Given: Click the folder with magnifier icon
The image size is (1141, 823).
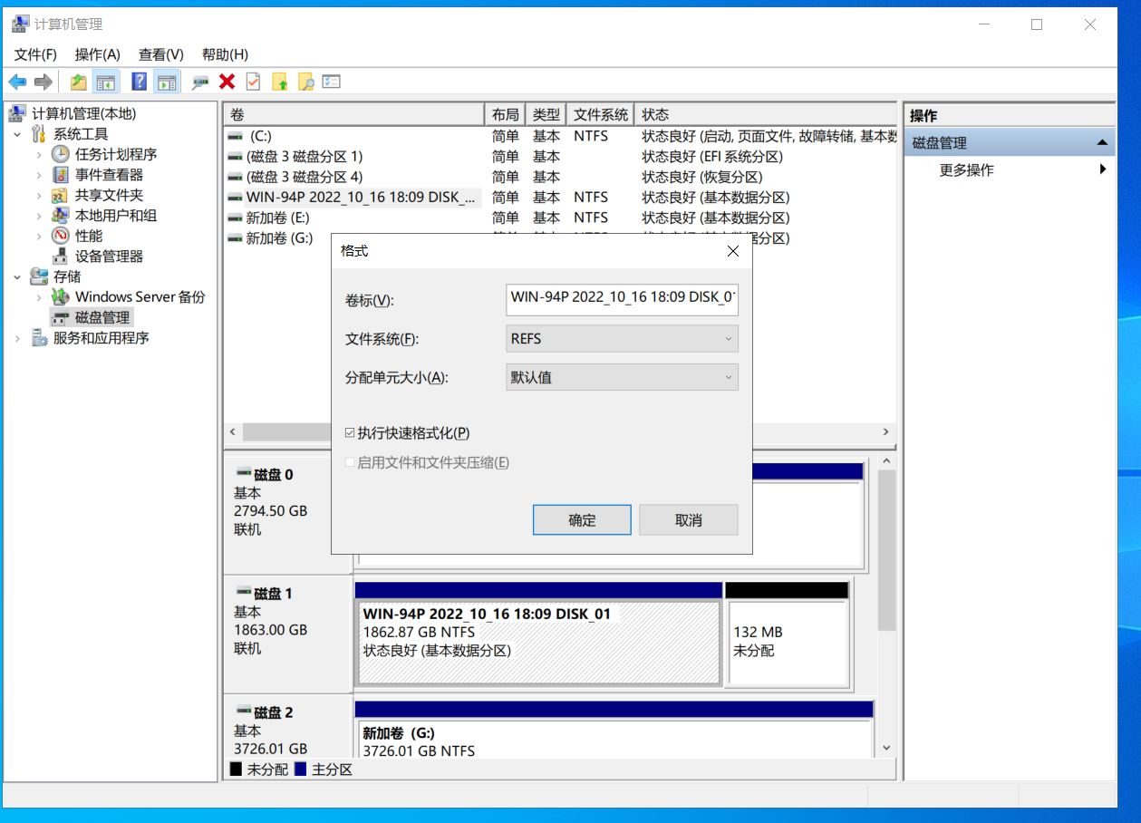Looking at the screenshot, I should coord(305,82).
